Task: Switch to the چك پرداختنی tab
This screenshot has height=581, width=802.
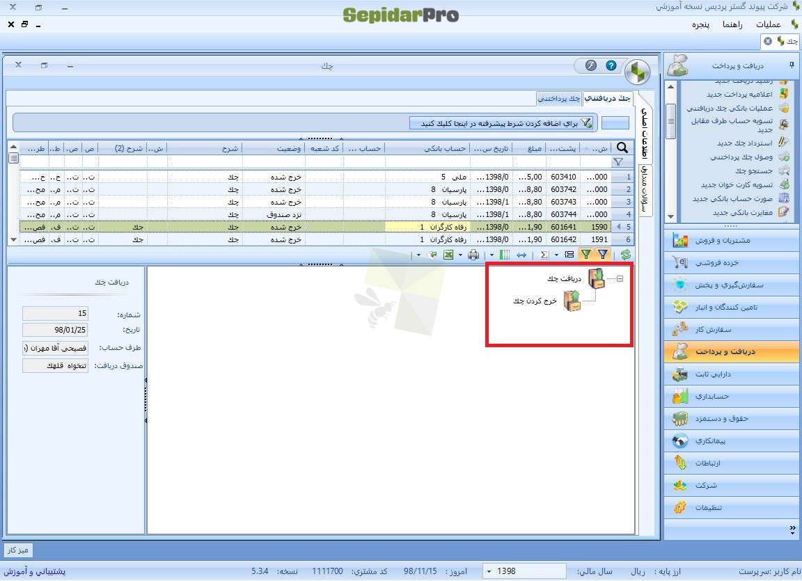Action: [x=560, y=98]
